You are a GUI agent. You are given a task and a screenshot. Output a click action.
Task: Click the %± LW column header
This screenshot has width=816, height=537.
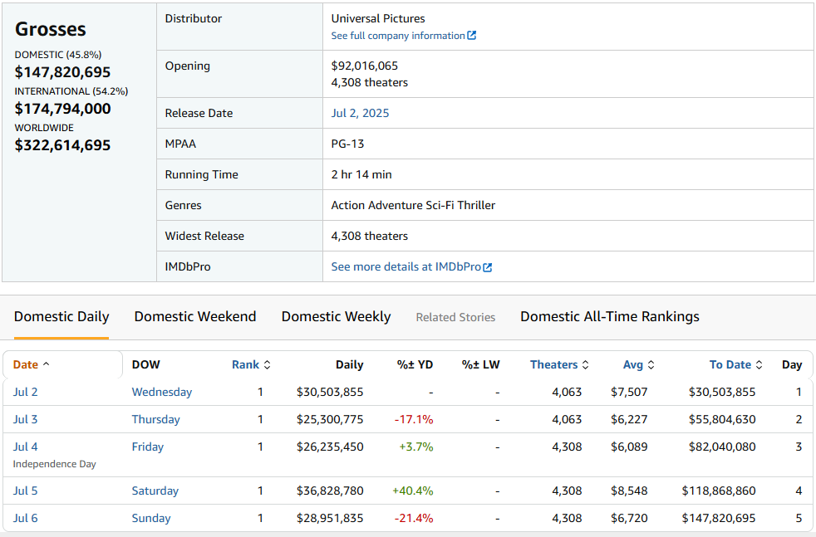(x=481, y=364)
